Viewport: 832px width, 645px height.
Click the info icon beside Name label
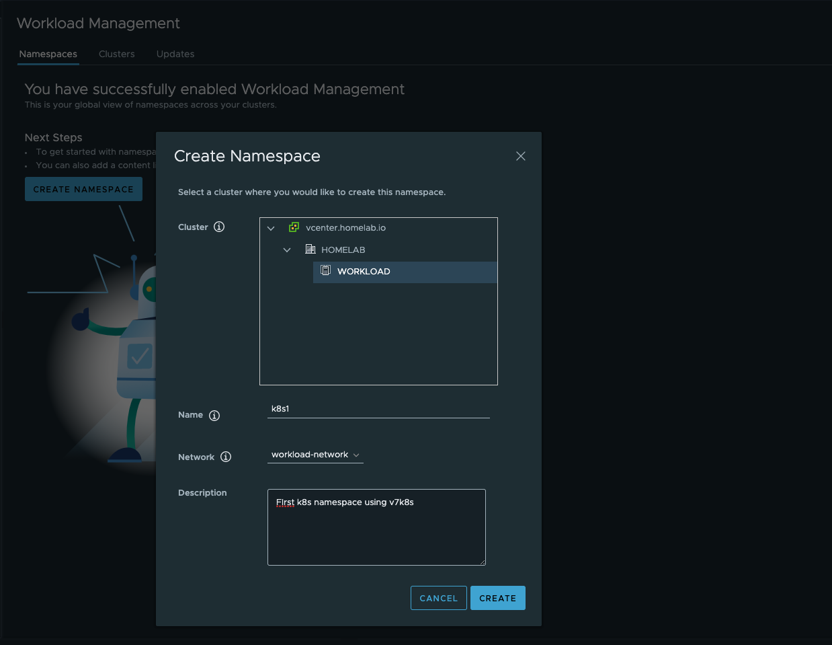point(214,416)
